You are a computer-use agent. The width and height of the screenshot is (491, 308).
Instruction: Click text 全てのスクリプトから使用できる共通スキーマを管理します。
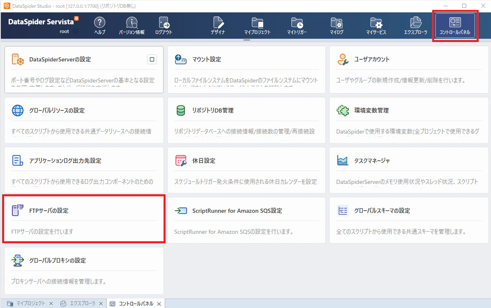tap(401, 232)
